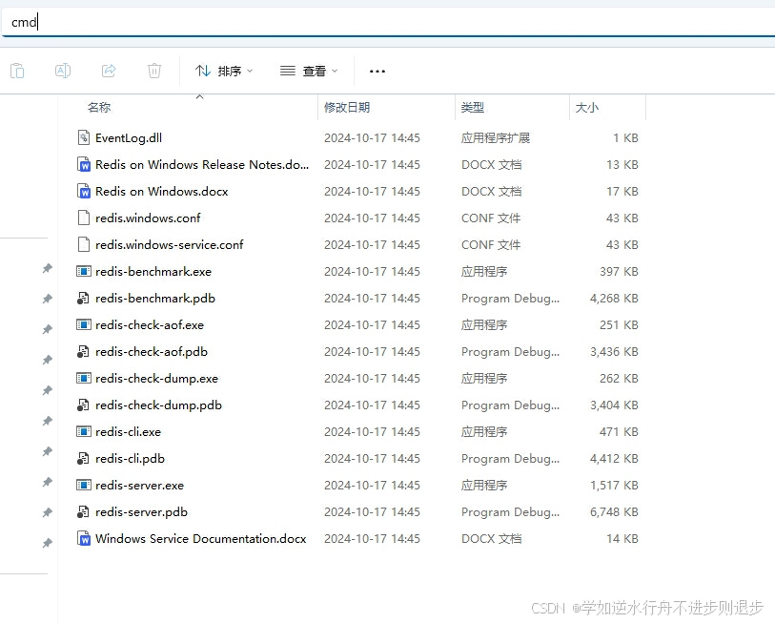This screenshot has width=775, height=623.
Task: Open the 排序 sort dropdown
Action: coord(224,72)
